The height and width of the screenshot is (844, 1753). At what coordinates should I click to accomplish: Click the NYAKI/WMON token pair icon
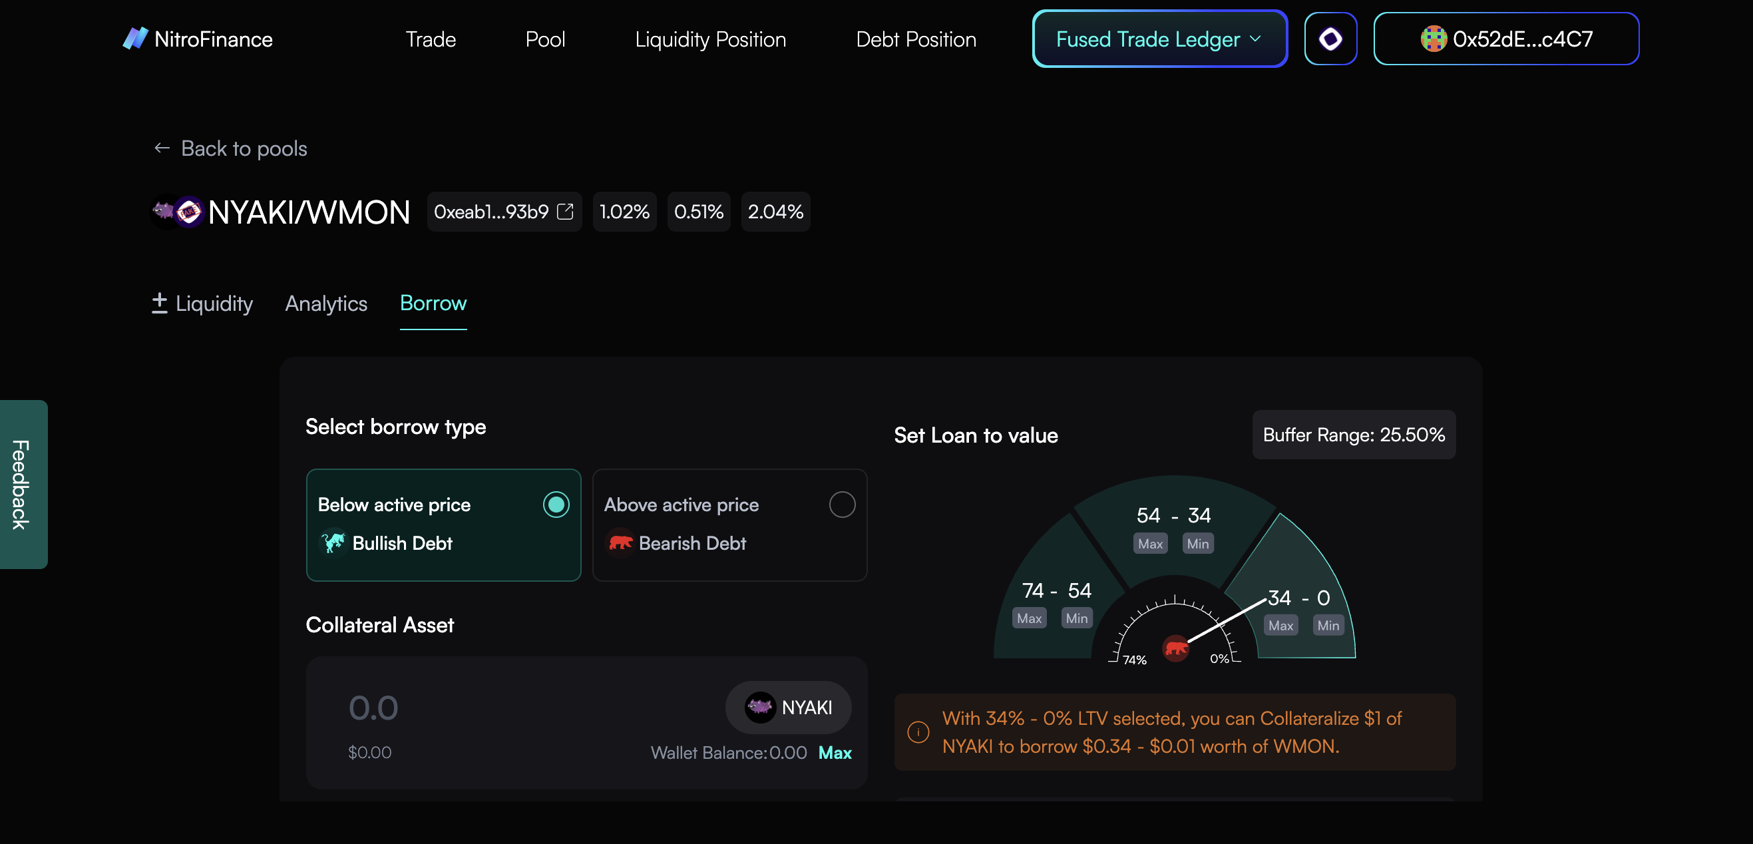point(177,212)
